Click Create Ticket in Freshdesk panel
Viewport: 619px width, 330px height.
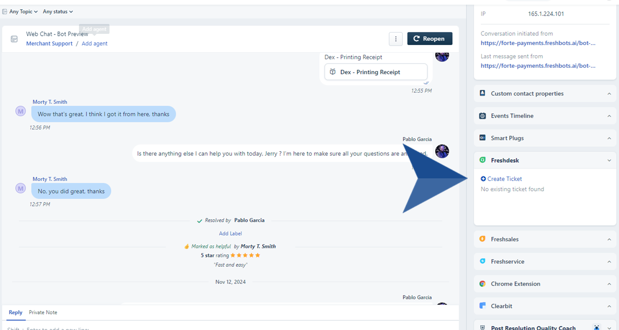(x=501, y=179)
